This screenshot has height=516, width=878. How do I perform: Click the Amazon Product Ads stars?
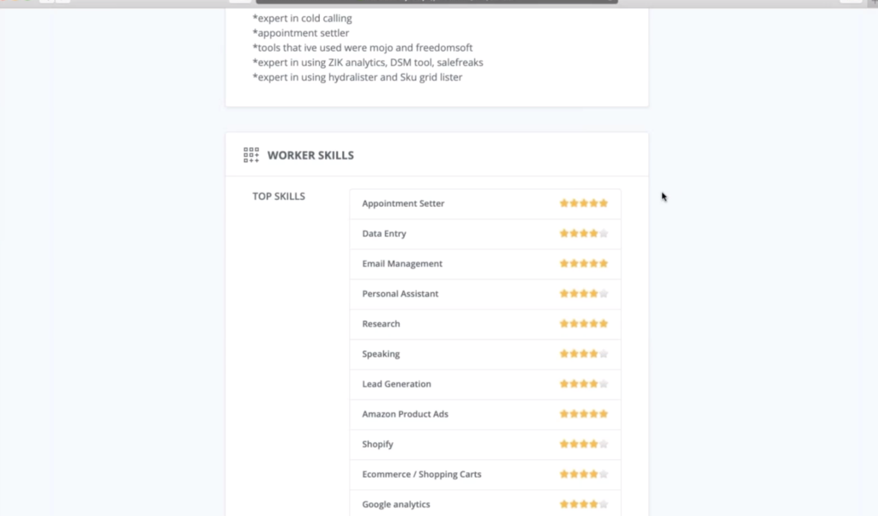coord(583,414)
